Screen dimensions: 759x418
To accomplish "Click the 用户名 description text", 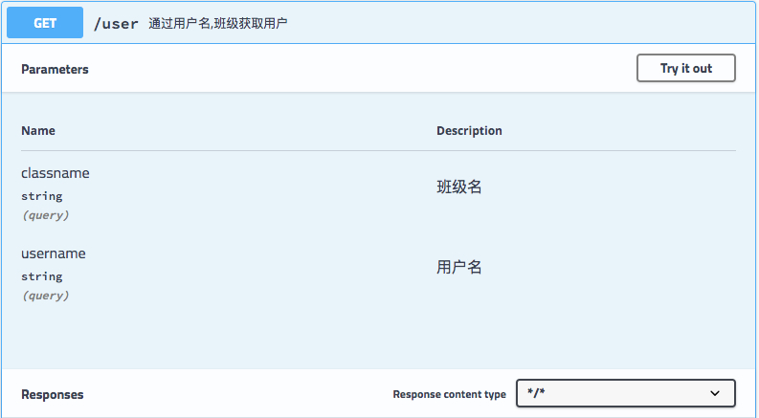I will 459,267.
